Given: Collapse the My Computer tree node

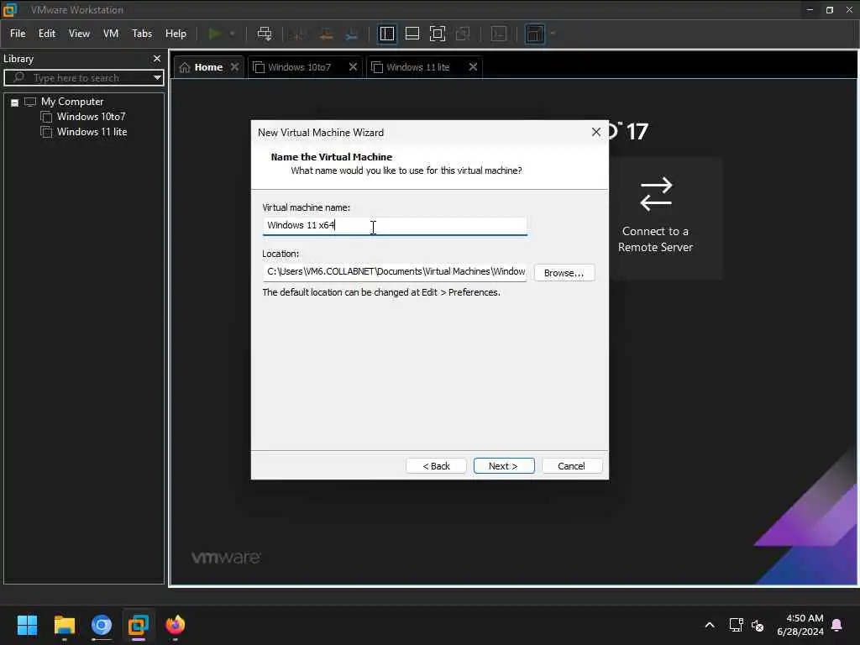Looking at the screenshot, I should point(15,102).
